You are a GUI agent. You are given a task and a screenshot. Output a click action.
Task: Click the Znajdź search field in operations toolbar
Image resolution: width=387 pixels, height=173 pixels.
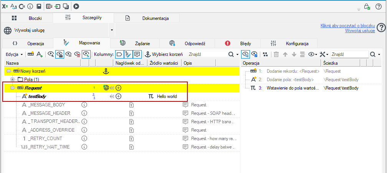click(349, 54)
